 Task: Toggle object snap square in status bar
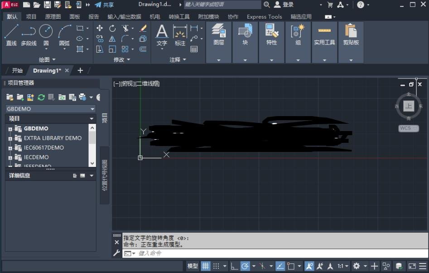click(x=291, y=266)
